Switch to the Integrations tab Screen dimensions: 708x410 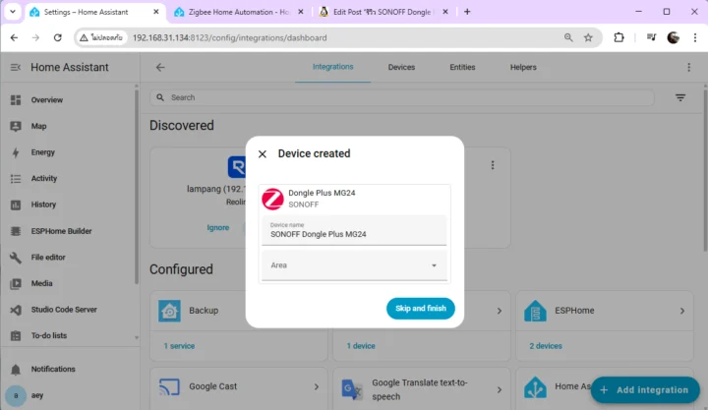(x=332, y=67)
